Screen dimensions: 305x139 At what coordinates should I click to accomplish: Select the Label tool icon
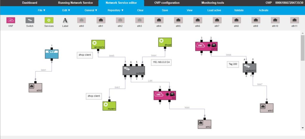pyautogui.click(x=65, y=20)
